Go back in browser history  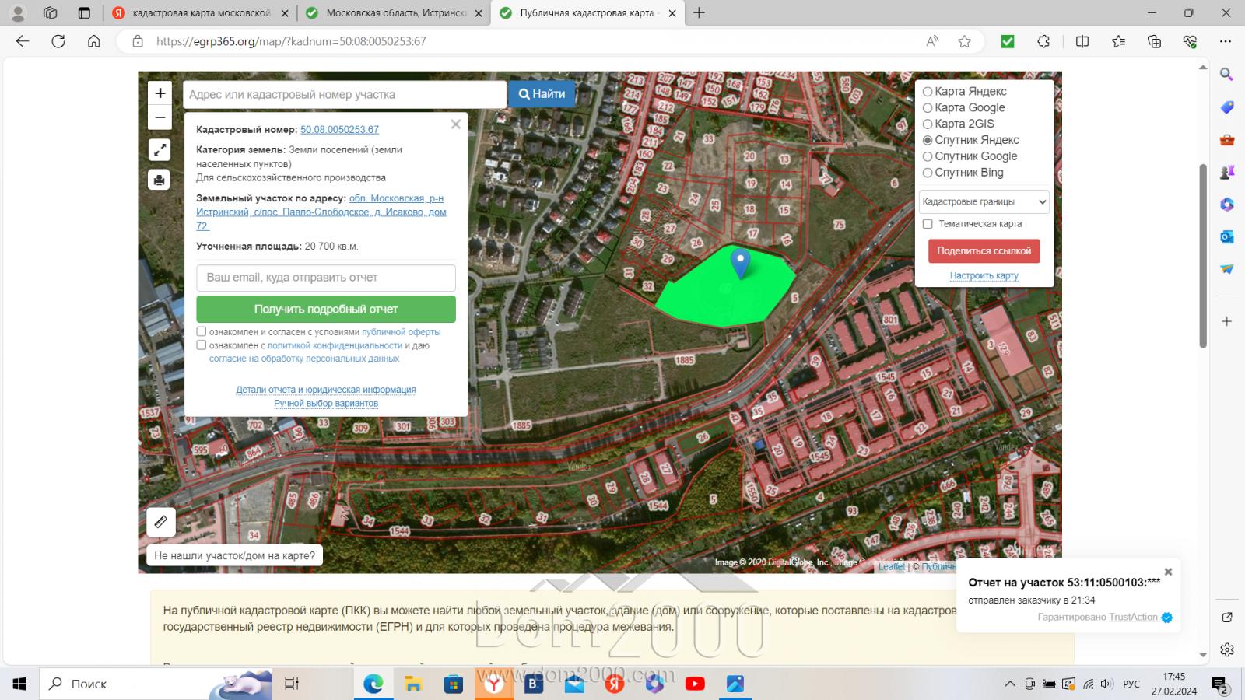(x=23, y=41)
